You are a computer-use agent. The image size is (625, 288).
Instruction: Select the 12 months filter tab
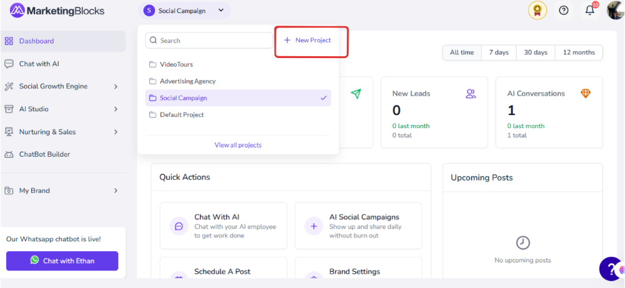tap(579, 52)
